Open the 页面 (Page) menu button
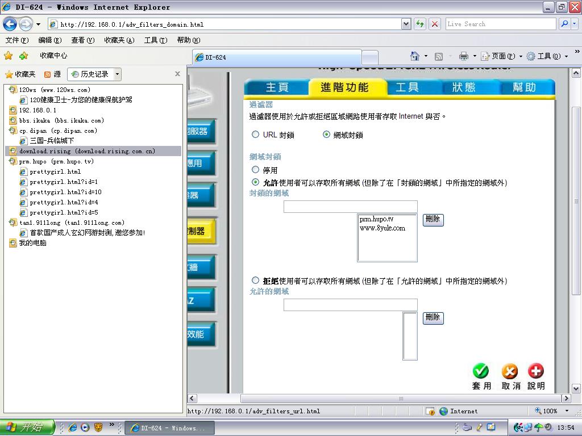 (x=501, y=56)
